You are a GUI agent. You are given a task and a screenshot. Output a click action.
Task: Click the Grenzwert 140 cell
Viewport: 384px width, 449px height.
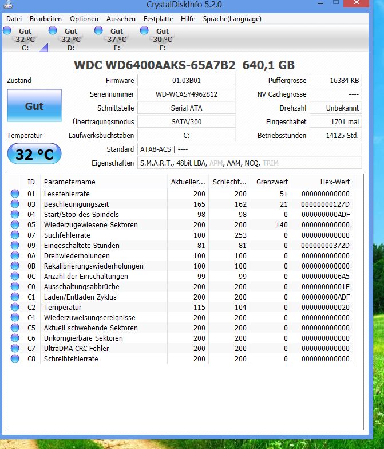282,224
